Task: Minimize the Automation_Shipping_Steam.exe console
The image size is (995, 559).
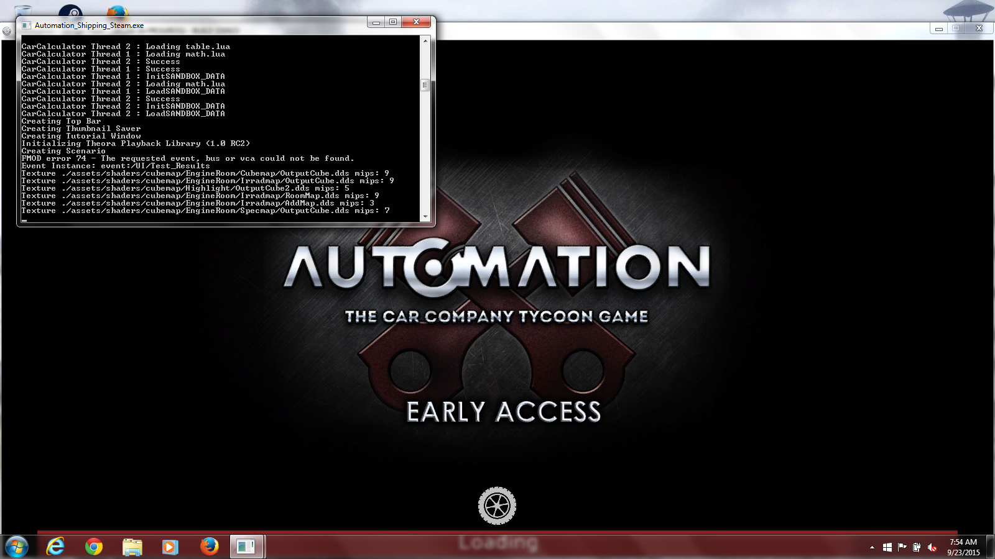Action: (376, 22)
